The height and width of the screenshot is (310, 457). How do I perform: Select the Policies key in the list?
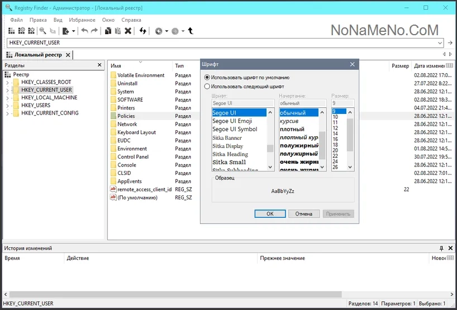pyautogui.click(x=126, y=116)
